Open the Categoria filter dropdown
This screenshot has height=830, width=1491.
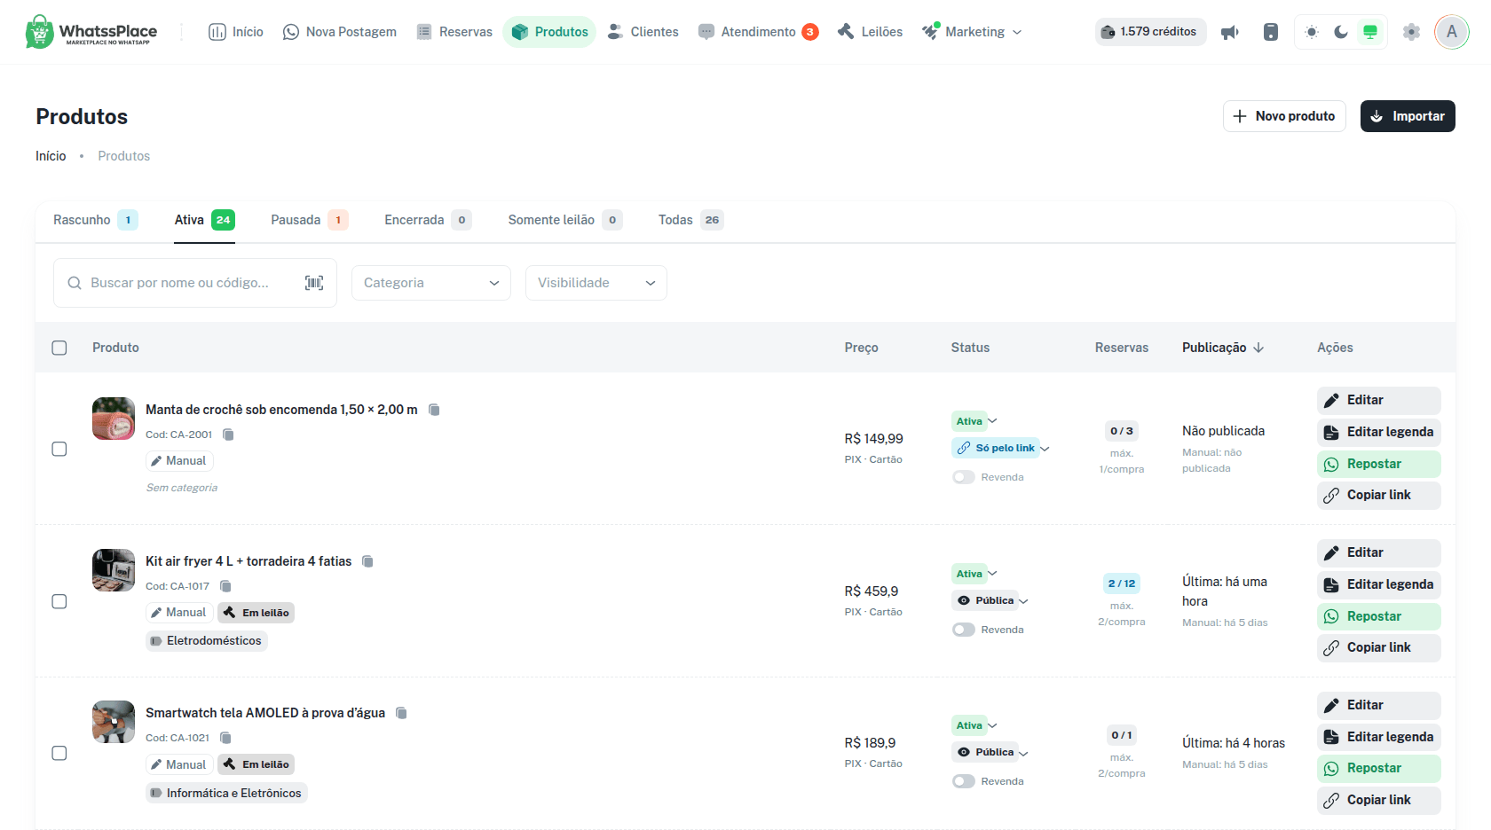pyautogui.click(x=431, y=283)
